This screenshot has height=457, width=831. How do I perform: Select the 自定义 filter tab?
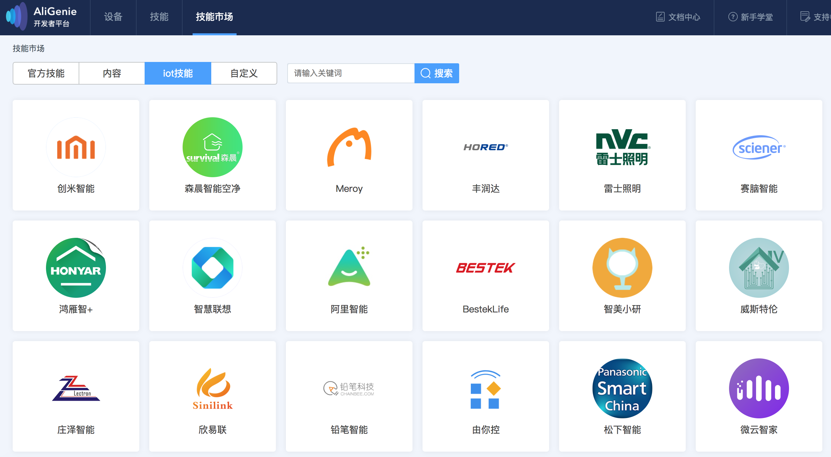(x=244, y=73)
